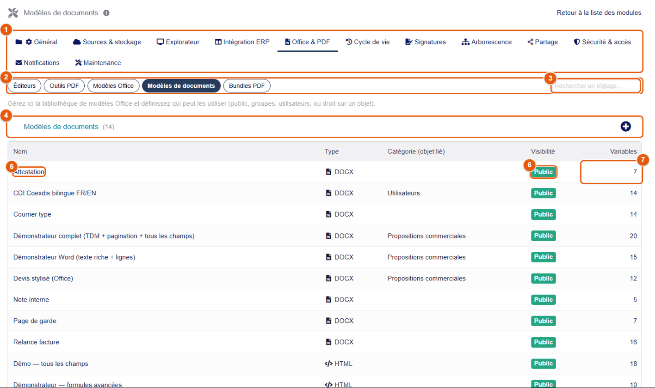Open the Note interne template link
The width and height of the screenshot is (655, 388).
(31, 300)
